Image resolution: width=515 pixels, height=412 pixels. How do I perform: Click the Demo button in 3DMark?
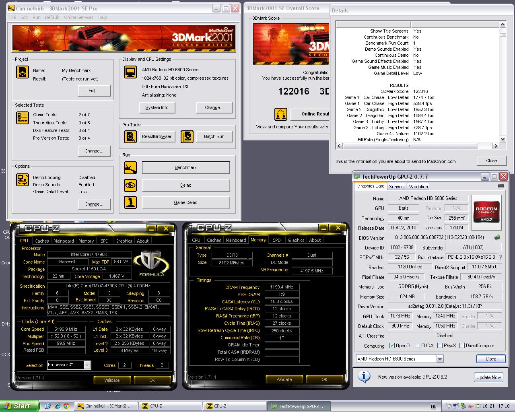(x=186, y=185)
